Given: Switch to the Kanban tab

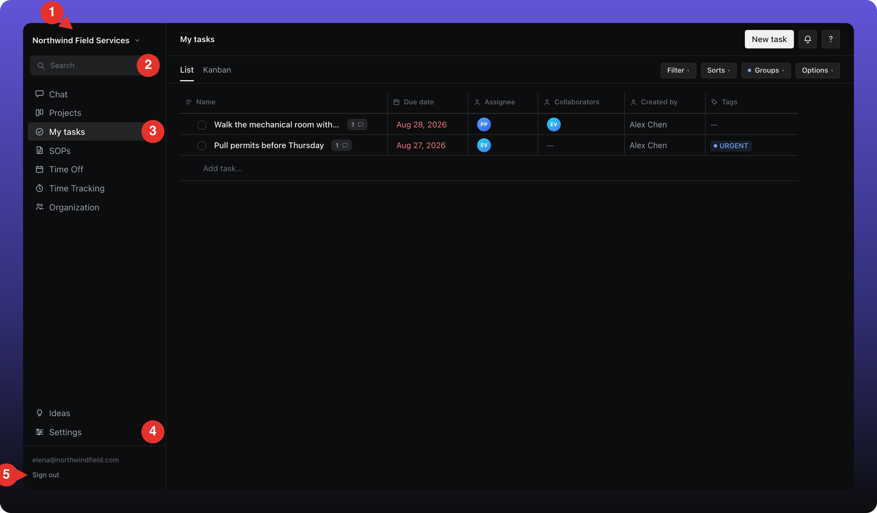Looking at the screenshot, I should point(217,70).
